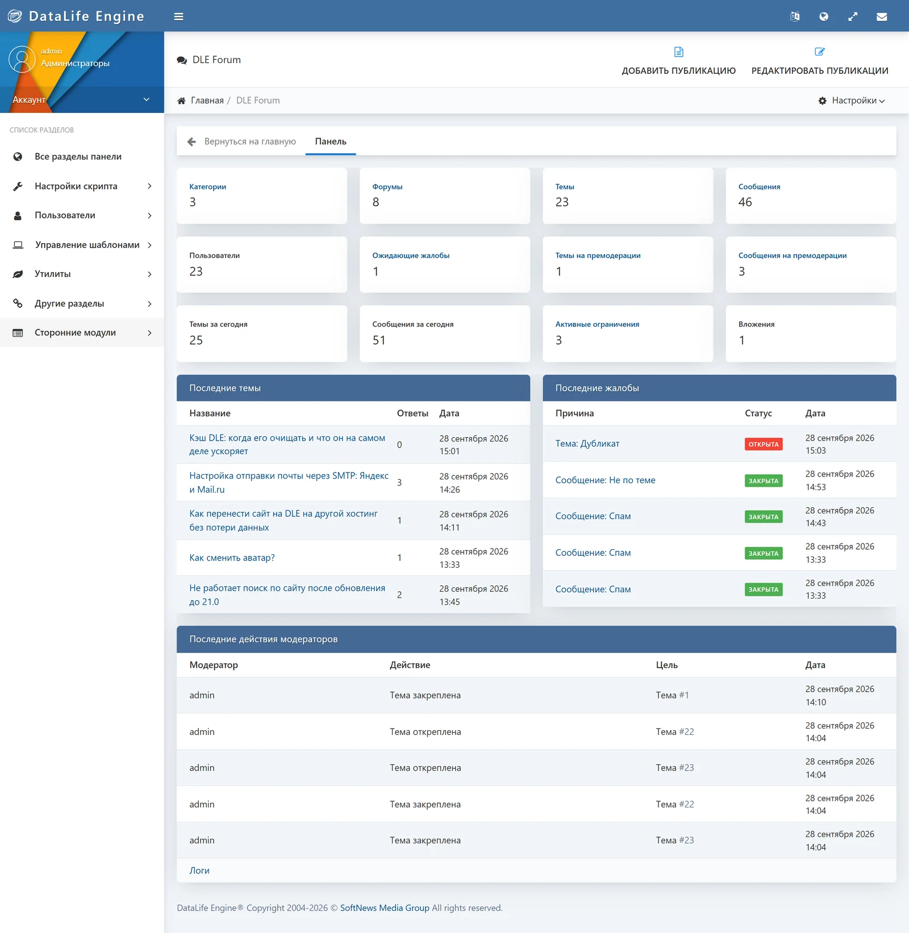Click the user icon for Пользователи
This screenshot has height=933, width=909.
pyautogui.click(x=18, y=216)
